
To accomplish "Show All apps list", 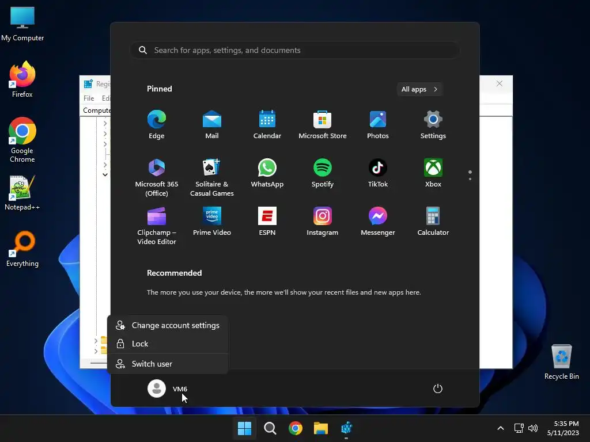I will 419,89.
